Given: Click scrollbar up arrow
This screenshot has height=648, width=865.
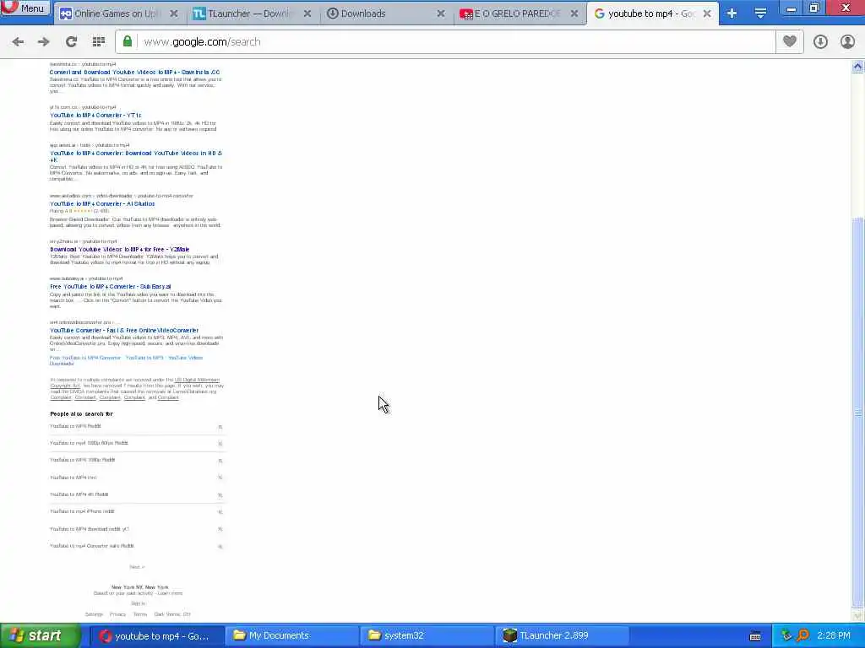Looking at the screenshot, I should (x=857, y=67).
